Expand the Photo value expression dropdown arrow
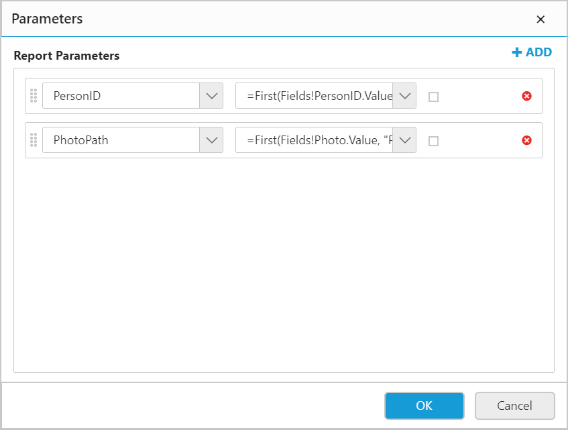The width and height of the screenshot is (568, 430). [404, 140]
